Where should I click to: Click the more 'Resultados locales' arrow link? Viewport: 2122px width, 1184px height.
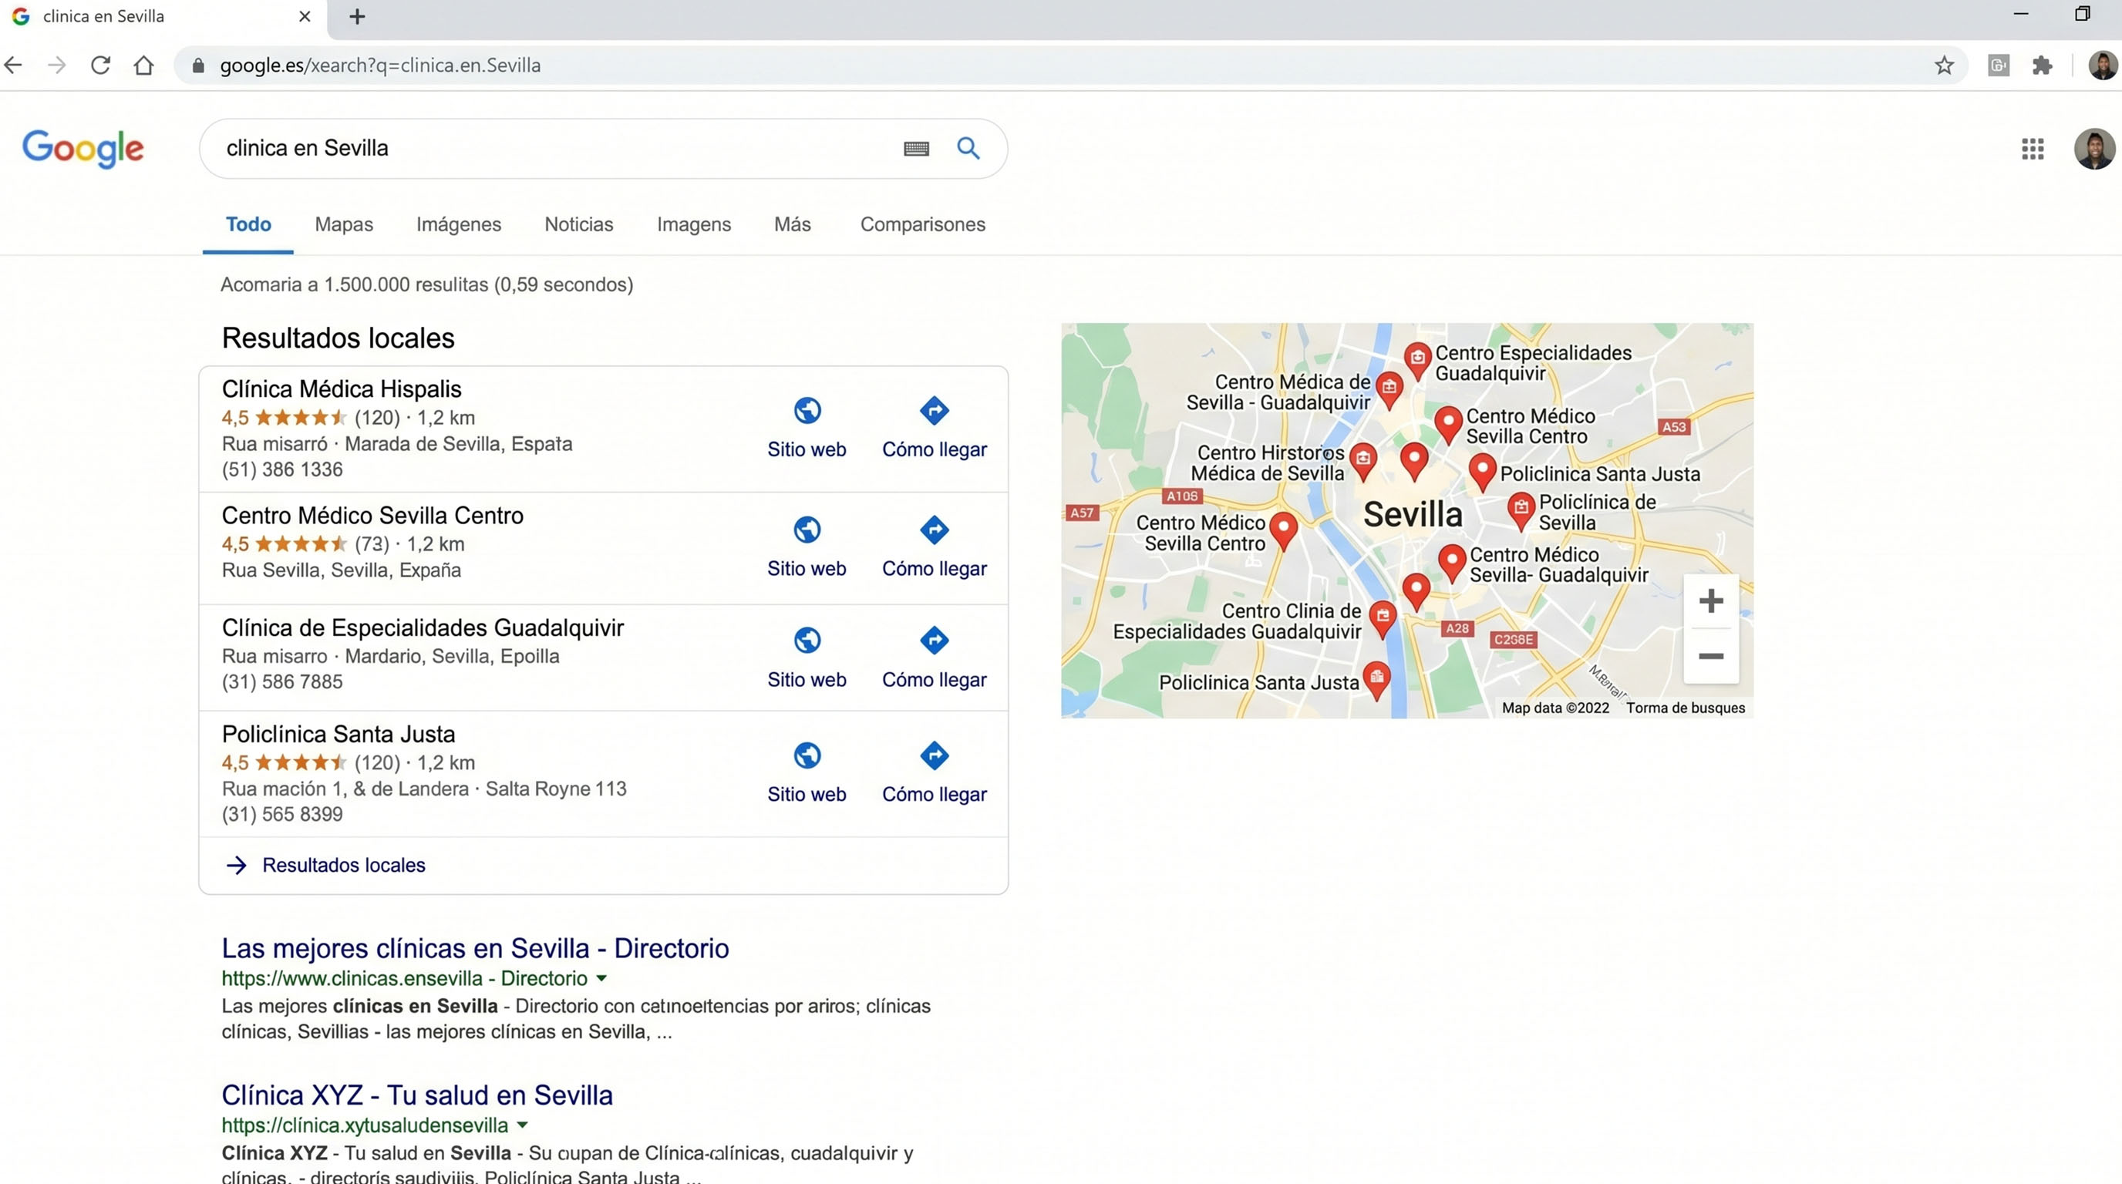tap(326, 866)
